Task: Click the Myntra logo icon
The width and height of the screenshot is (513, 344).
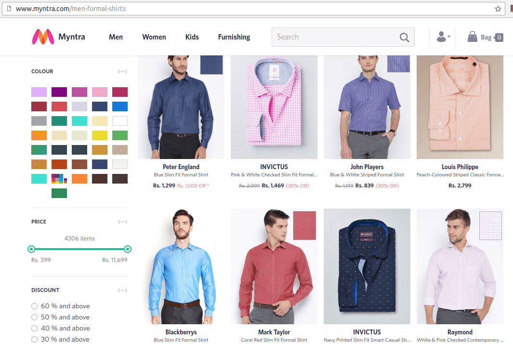Action: coord(43,37)
